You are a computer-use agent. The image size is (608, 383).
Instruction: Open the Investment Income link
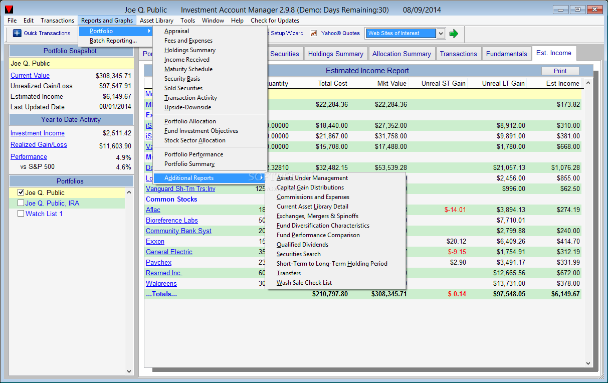coord(38,133)
